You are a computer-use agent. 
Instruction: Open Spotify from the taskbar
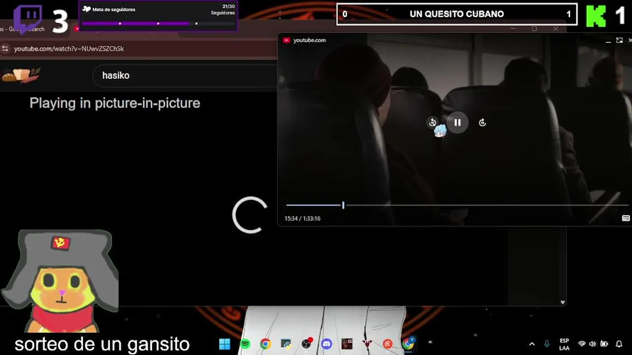pyautogui.click(x=245, y=344)
